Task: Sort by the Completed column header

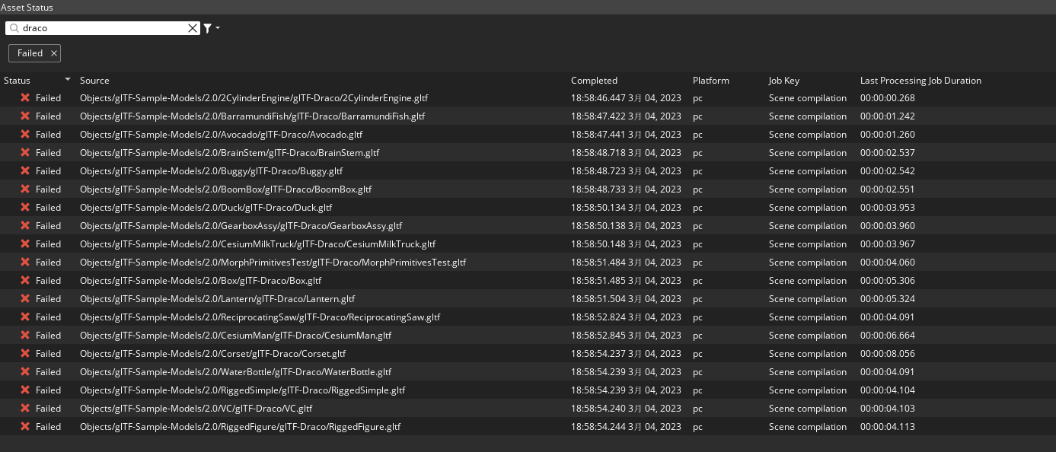Action: click(x=594, y=80)
